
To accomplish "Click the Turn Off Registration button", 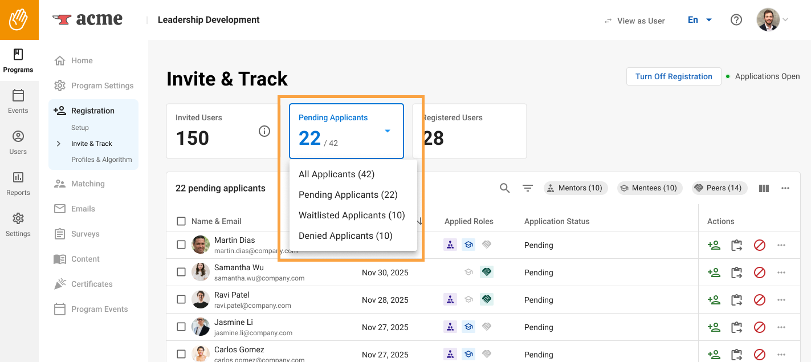I will point(674,76).
